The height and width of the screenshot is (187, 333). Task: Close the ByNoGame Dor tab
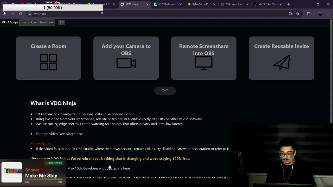coord(214,4)
